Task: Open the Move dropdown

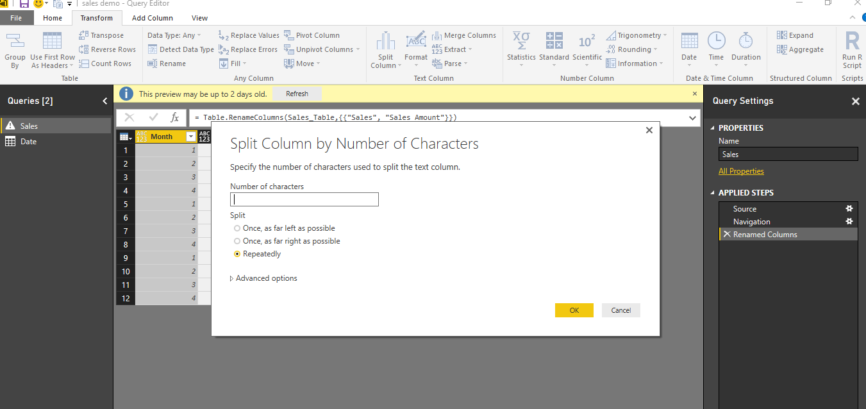Action: pyautogui.click(x=302, y=63)
